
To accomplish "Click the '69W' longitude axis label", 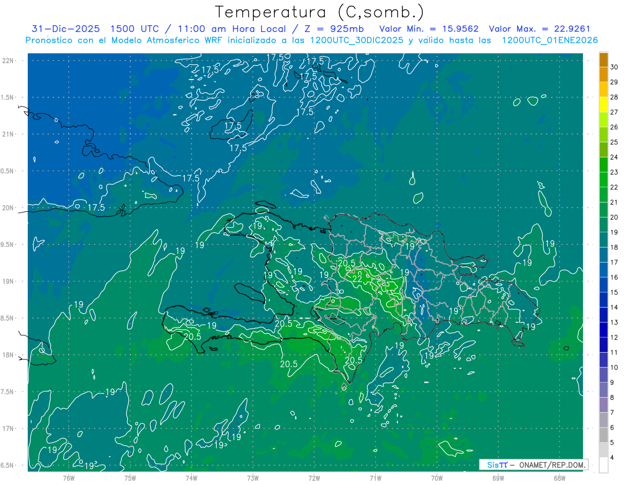I will pyautogui.click(x=498, y=478).
